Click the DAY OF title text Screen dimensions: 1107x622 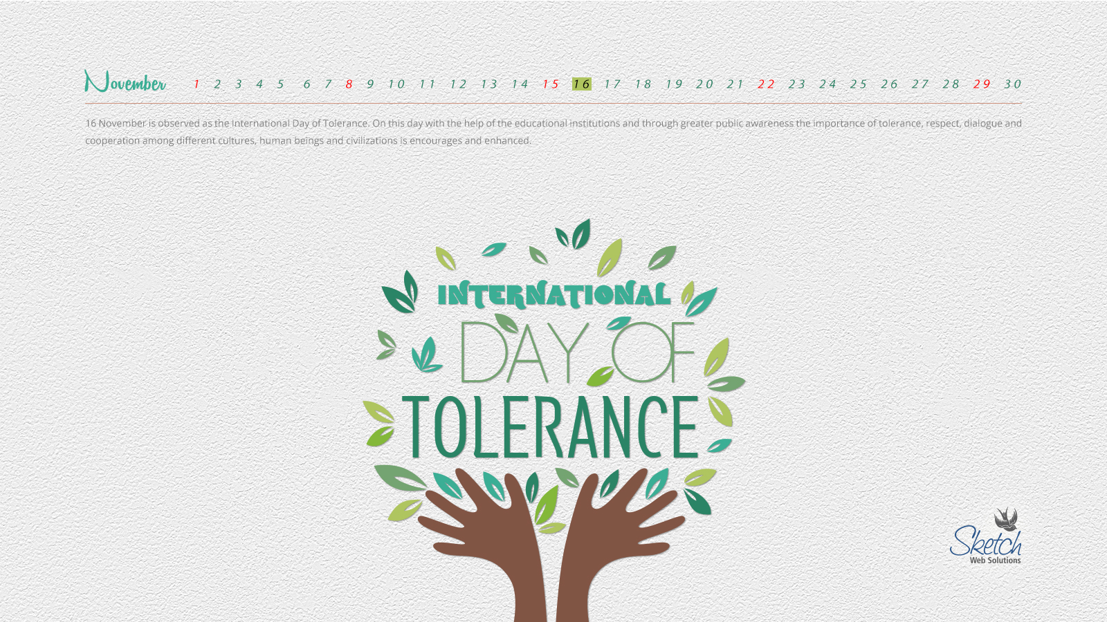[578, 352]
